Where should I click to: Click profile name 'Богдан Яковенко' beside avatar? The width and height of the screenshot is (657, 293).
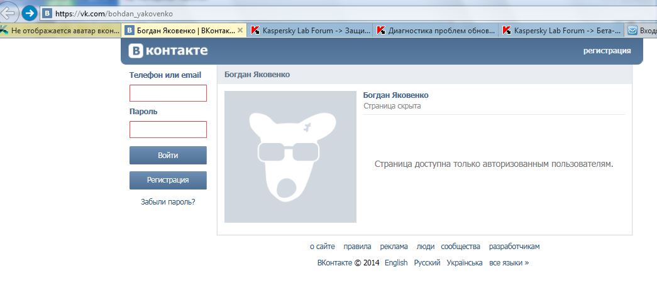coord(395,95)
